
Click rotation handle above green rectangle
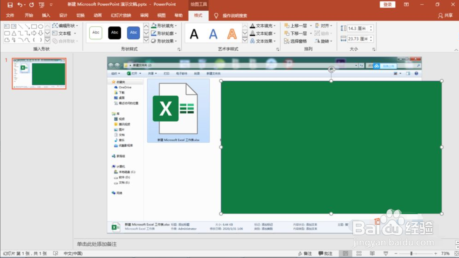(331, 70)
